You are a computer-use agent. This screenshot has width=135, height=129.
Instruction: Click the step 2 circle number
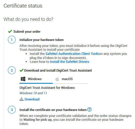[12, 70]
